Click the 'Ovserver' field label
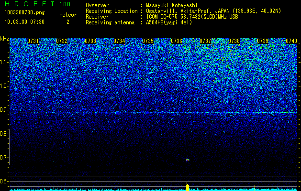301x191 pixels. click(97, 5)
